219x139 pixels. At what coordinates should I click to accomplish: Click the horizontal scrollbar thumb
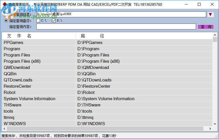click(105, 129)
